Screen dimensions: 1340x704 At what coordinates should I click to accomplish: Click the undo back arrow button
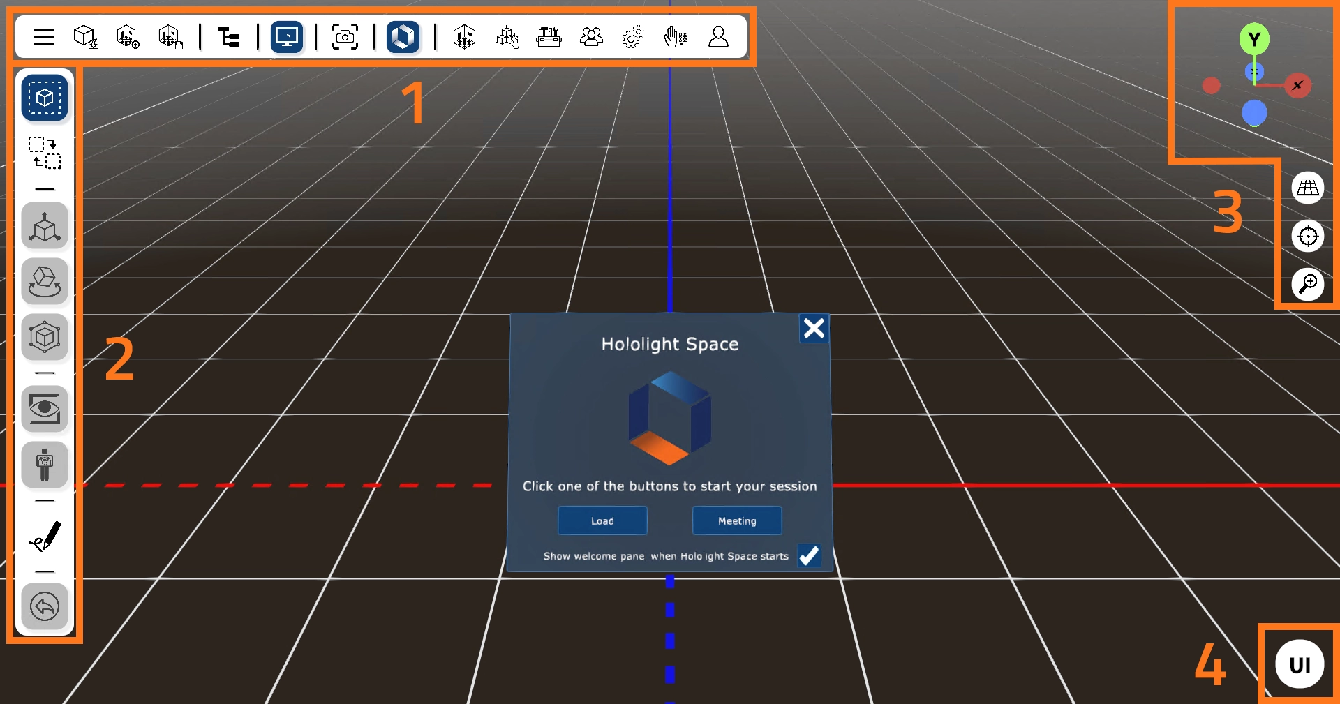(45, 606)
